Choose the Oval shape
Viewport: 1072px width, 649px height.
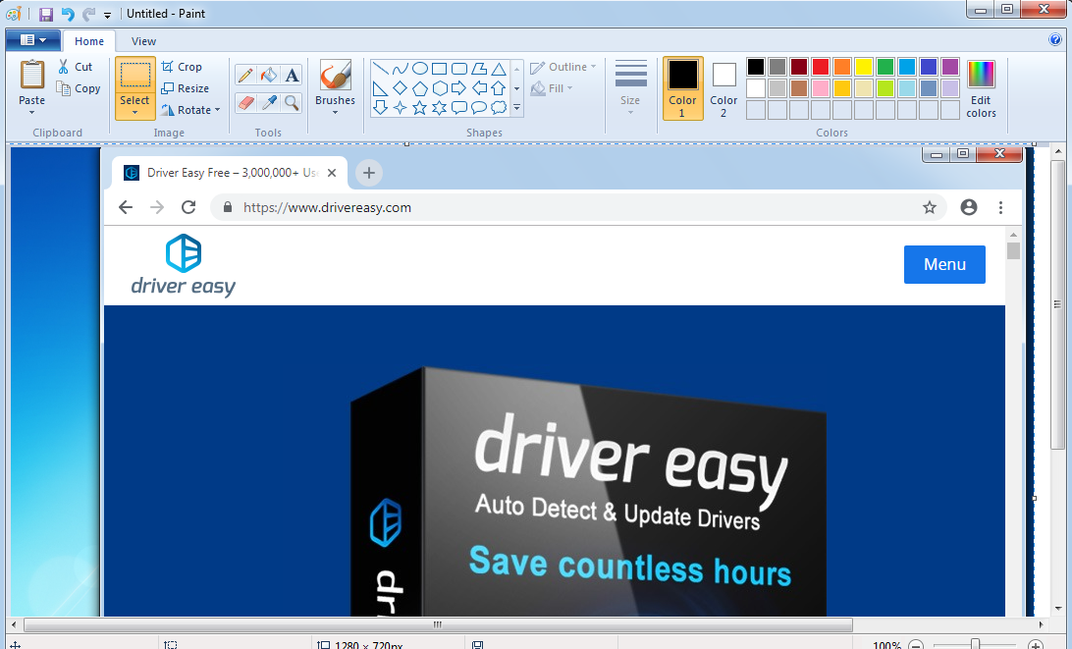tap(420, 69)
